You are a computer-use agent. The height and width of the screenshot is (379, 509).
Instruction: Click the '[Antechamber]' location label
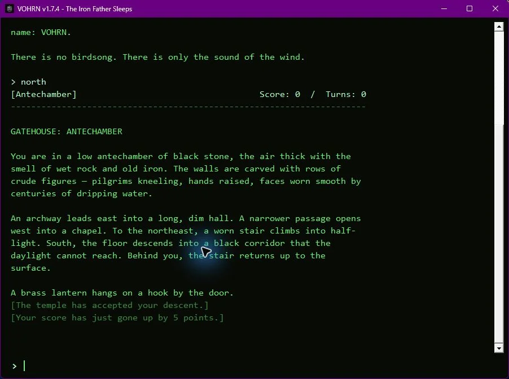(x=43, y=94)
